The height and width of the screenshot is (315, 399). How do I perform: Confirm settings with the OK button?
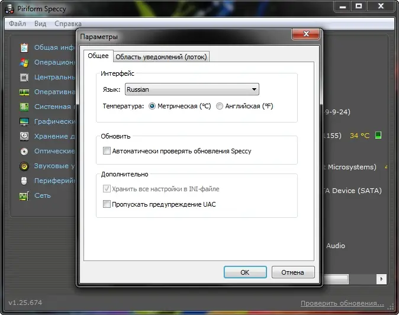[x=245, y=272]
